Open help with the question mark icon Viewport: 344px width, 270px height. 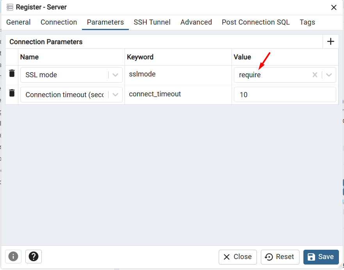coord(34,256)
